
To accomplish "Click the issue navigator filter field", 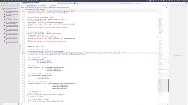I will 9,104.
